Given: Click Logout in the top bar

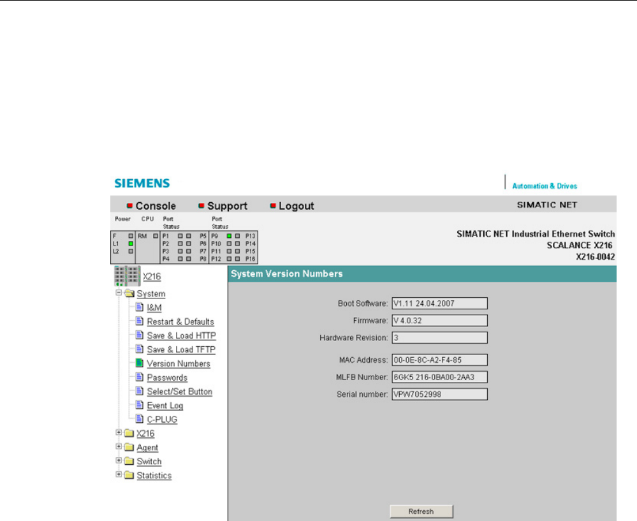Looking at the screenshot, I should [x=296, y=206].
